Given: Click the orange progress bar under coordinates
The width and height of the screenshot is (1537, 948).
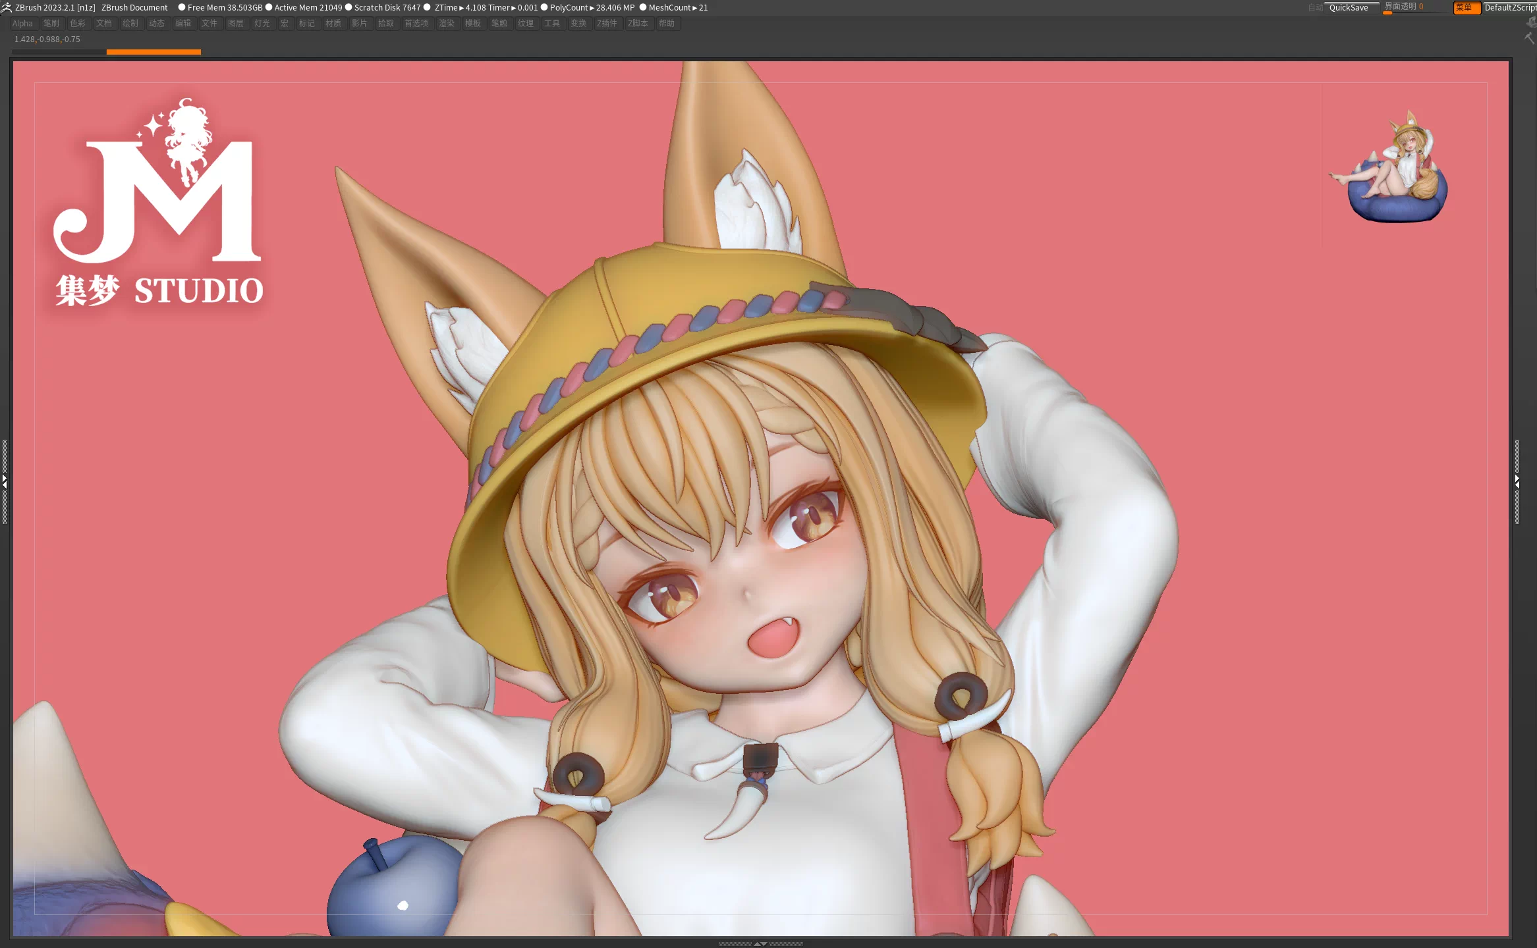Looking at the screenshot, I should point(154,51).
